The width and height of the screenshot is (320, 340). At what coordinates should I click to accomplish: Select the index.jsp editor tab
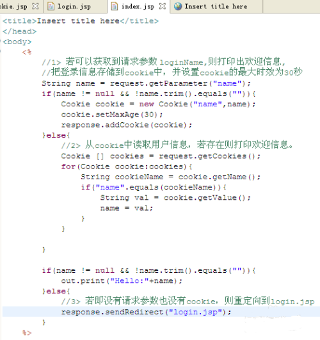point(138,6)
